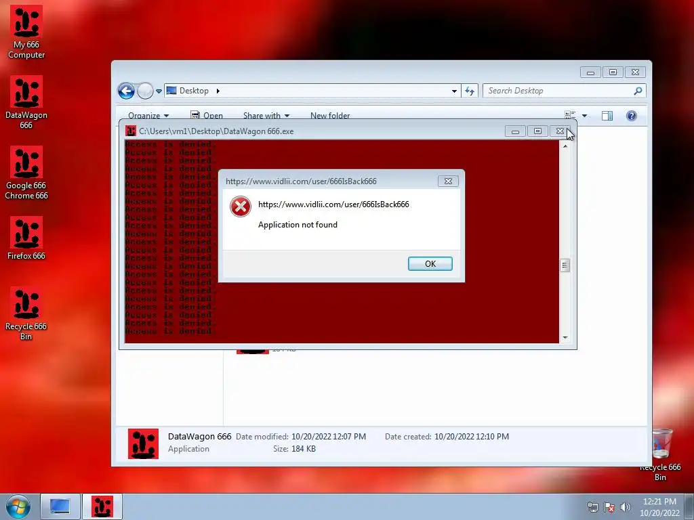Click the Size 184 KB value
Image resolution: width=694 pixels, height=520 pixels.
coord(303,449)
